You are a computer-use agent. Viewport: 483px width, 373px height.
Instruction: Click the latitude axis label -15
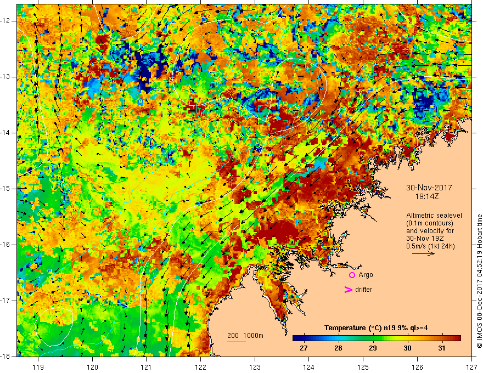click(5, 189)
